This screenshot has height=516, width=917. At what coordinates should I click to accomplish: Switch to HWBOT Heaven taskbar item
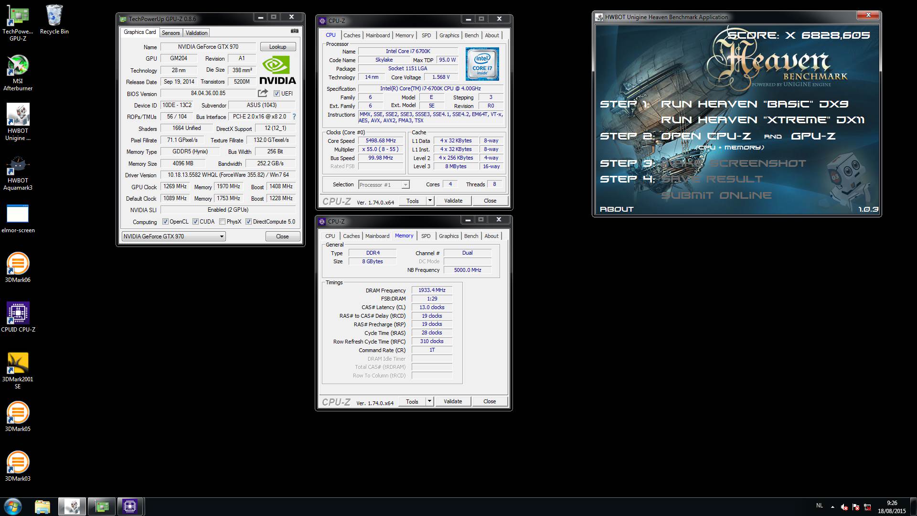pyautogui.click(x=72, y=506)
